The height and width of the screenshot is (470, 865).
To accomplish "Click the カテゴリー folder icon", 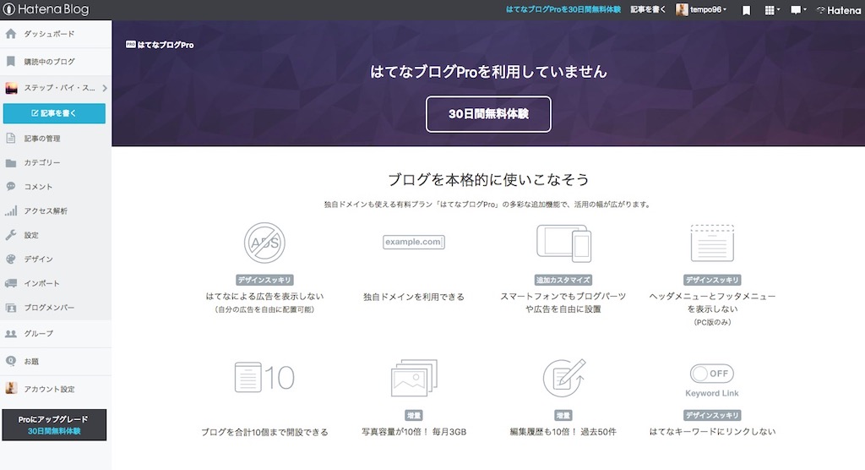I will 10,163.
